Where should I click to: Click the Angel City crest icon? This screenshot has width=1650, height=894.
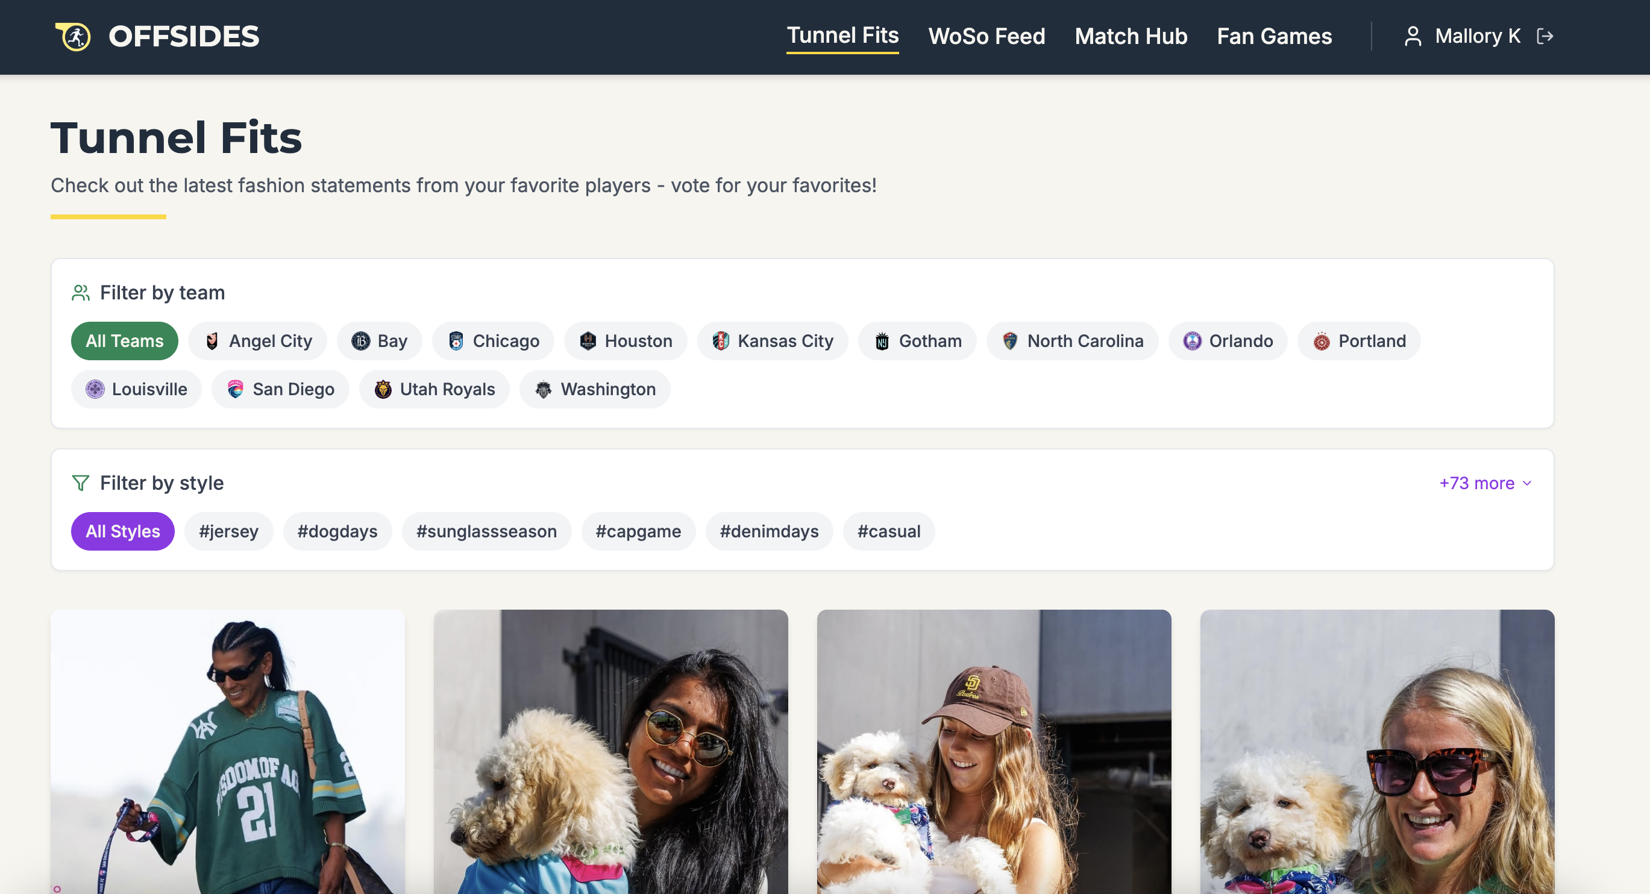click(212, 341)
